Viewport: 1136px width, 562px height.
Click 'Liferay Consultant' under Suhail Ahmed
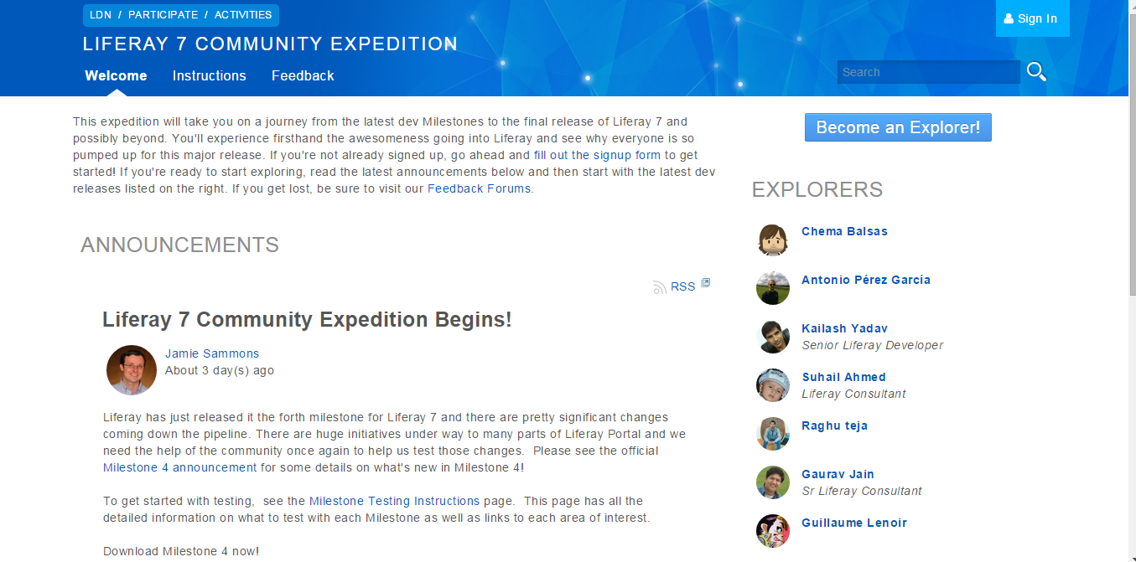click(x=853, y=394)
